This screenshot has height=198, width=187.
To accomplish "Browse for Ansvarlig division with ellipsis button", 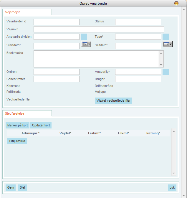I will click(84, 37).
